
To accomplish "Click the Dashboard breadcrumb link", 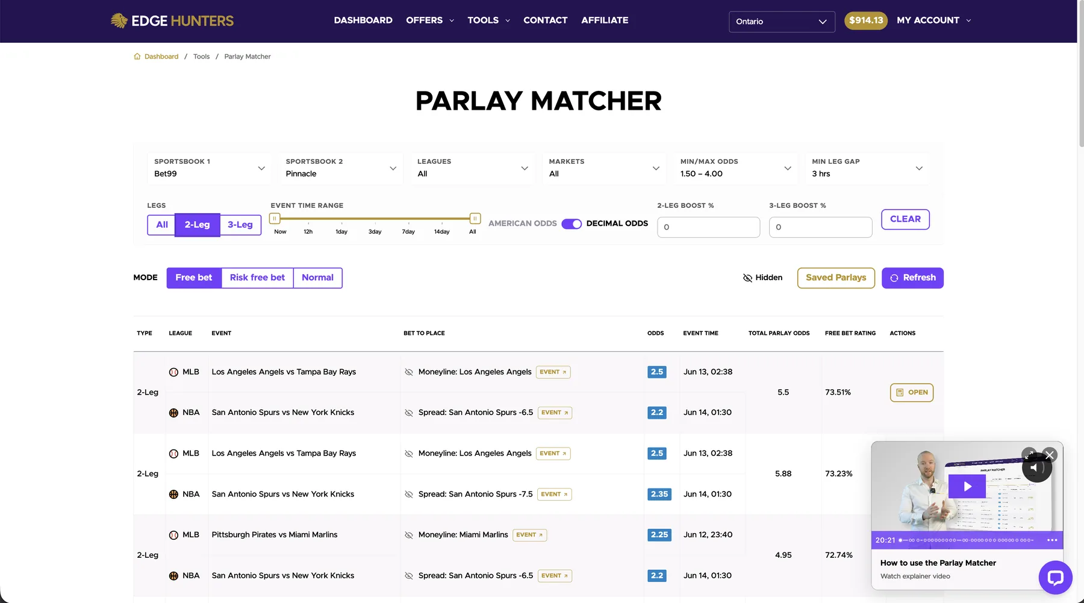I will (x=161, y=57).
